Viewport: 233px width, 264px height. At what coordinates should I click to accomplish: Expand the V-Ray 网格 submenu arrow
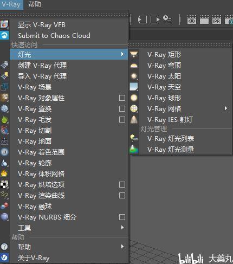(x=226, y=108)
